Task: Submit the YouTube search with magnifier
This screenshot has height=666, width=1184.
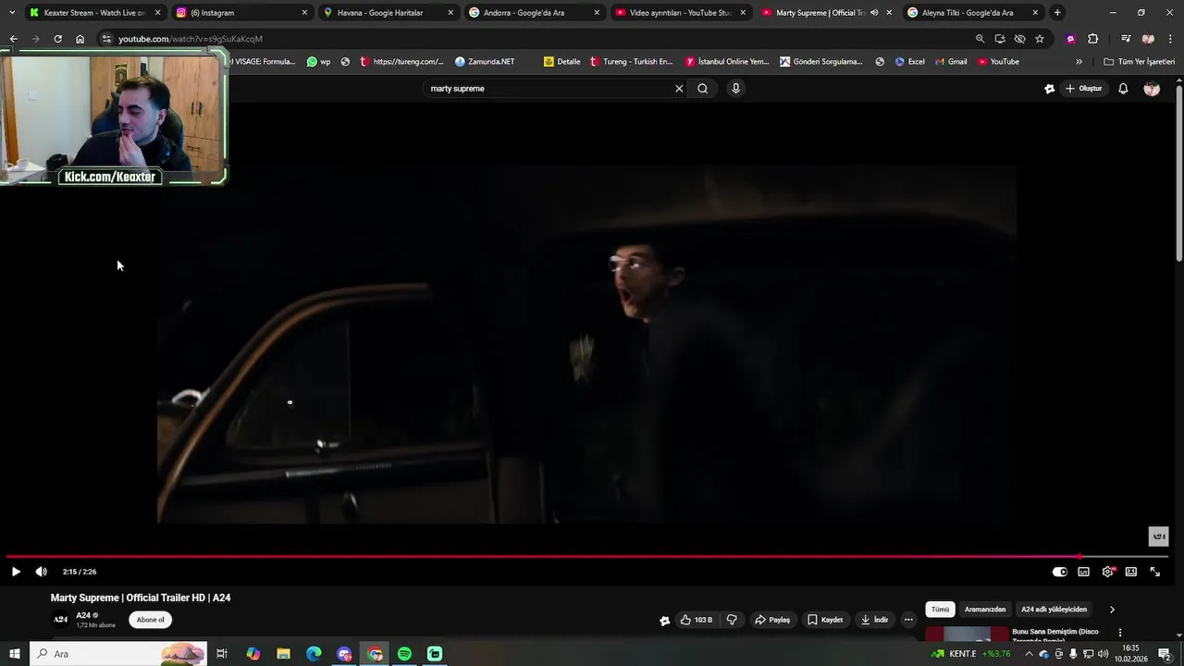Action: [x=703, y=89]
